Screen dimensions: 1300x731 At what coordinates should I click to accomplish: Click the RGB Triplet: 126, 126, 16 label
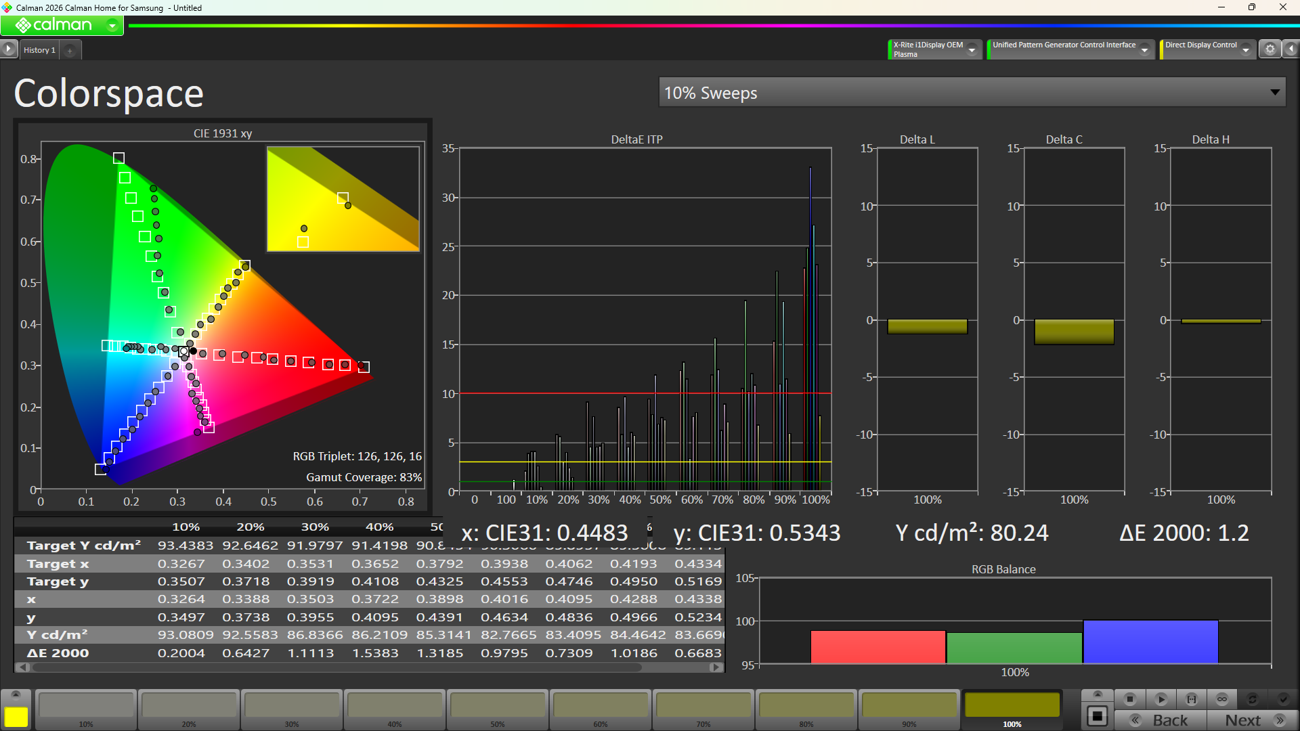(357, 456)
